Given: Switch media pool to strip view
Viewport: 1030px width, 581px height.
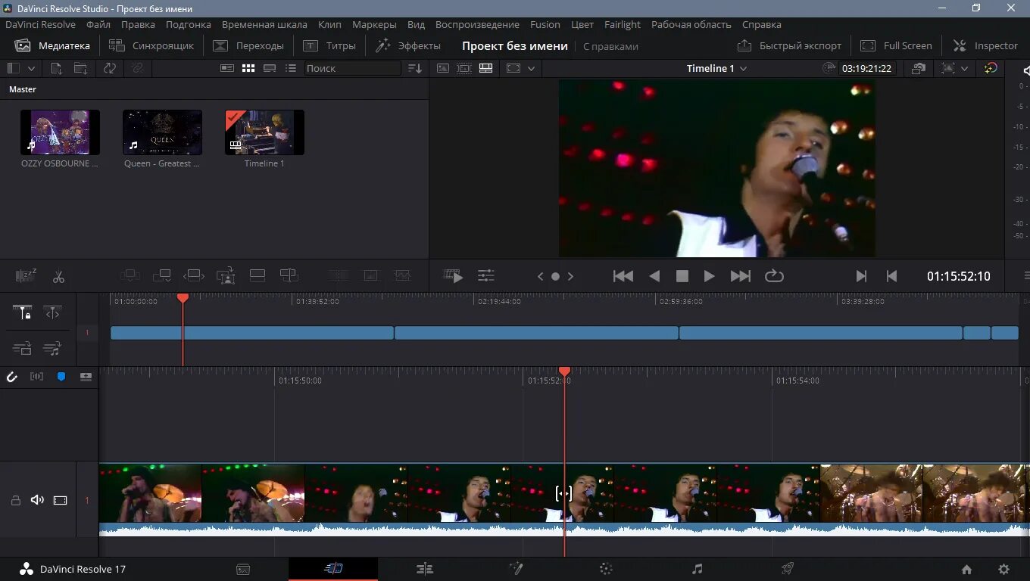Looking at the screenshot, I should point(270,68).
